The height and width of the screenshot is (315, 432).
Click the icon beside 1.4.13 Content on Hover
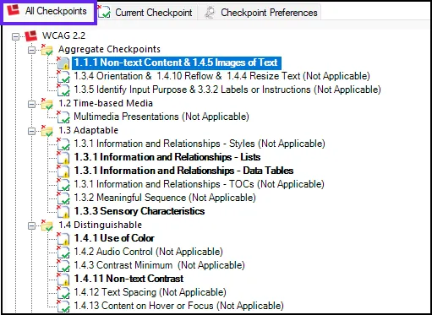click(63, 306)
